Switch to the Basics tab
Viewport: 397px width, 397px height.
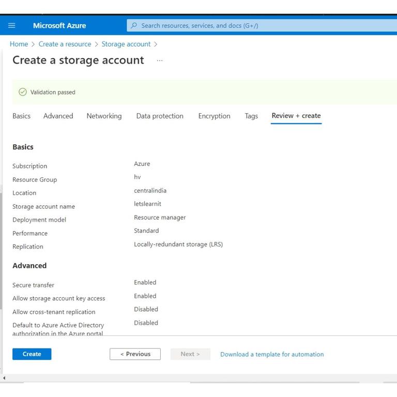[x=22, y=116]
